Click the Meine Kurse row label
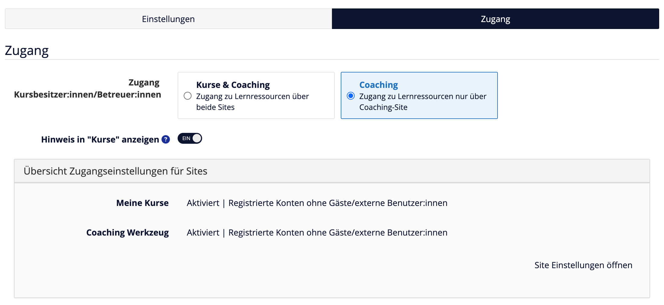664x305 pixels. tap(142, 203)
